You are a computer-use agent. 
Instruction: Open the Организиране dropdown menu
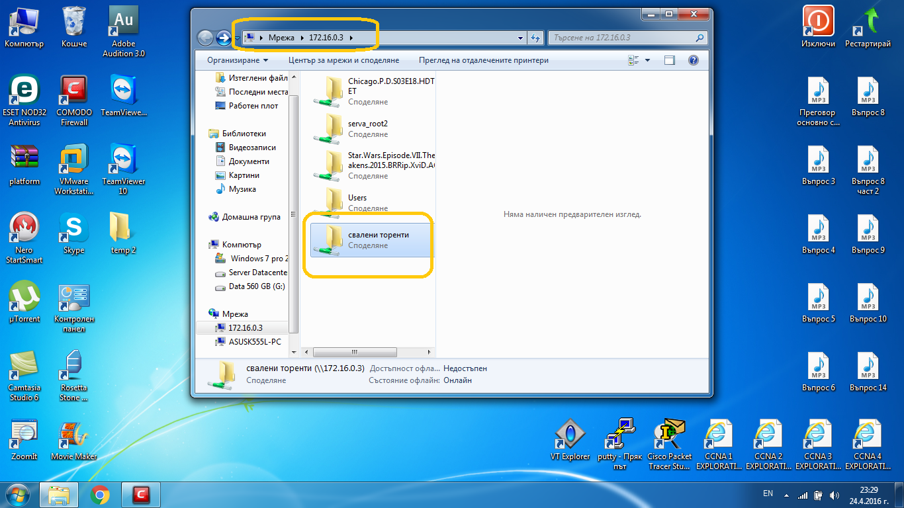coord(238,60)
